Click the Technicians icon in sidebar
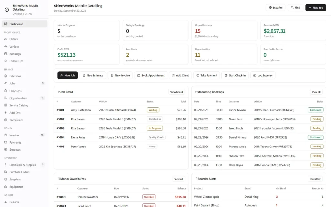The width and height of the screenshot is (331, 207). point(6,120)
